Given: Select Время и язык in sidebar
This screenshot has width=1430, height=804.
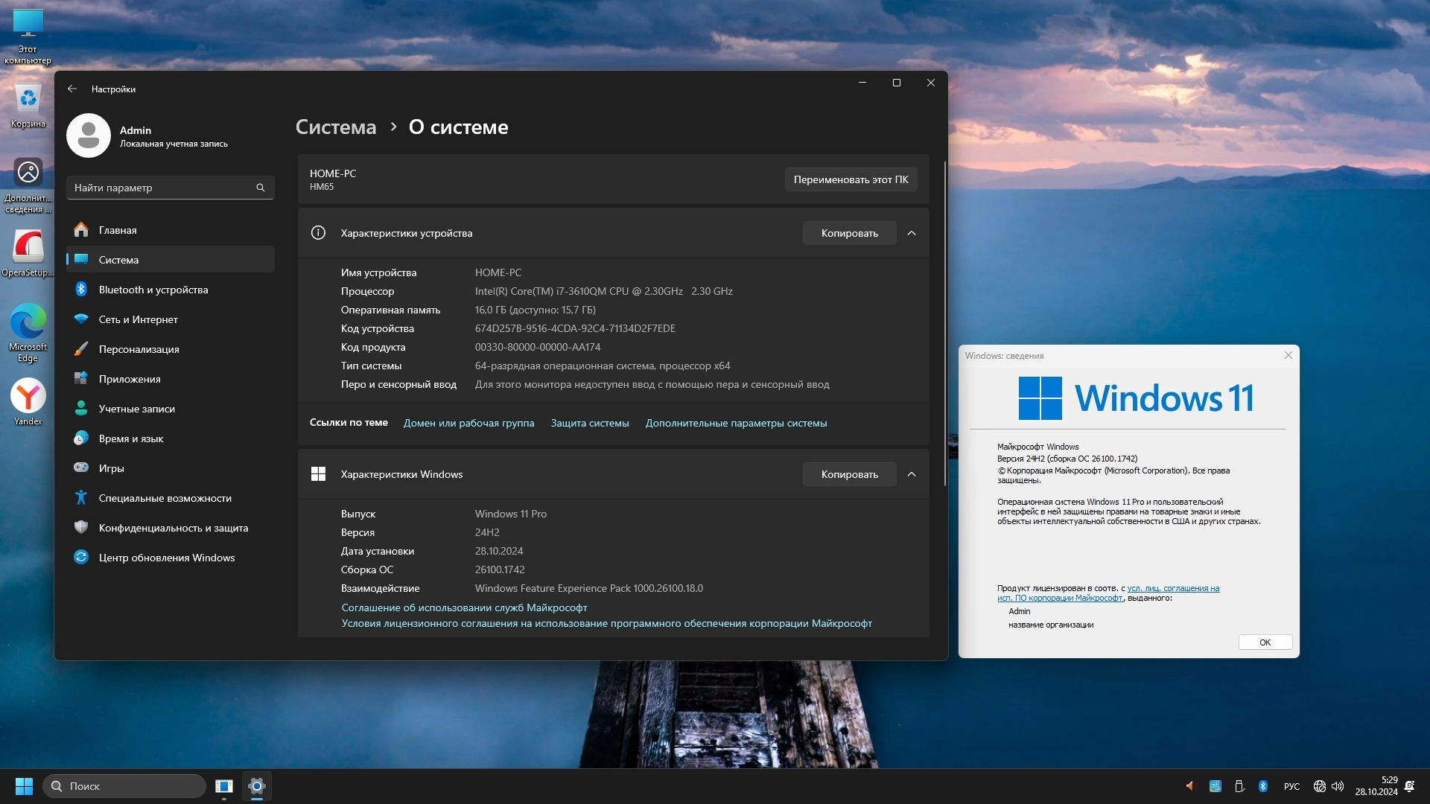Looking at the screenshot, I should tap(130, 438).
